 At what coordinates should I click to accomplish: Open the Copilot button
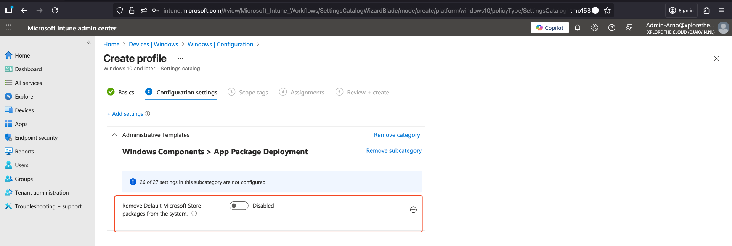pos(549,27)
